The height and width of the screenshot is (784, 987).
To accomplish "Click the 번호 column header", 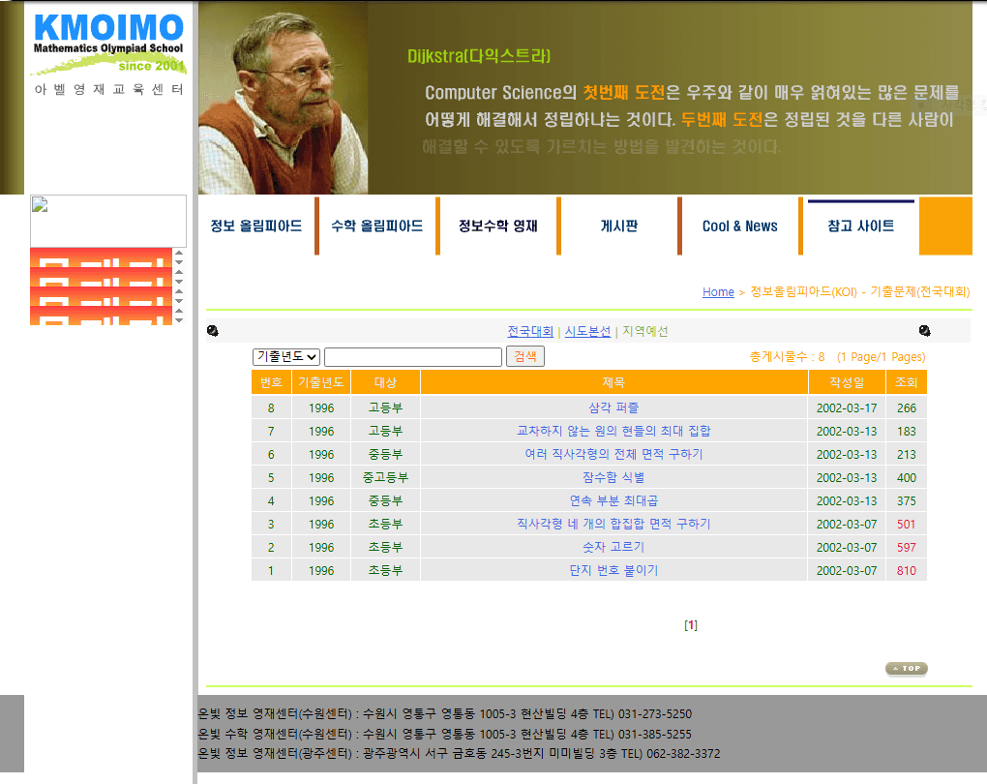I will click(x=271, y=382).
